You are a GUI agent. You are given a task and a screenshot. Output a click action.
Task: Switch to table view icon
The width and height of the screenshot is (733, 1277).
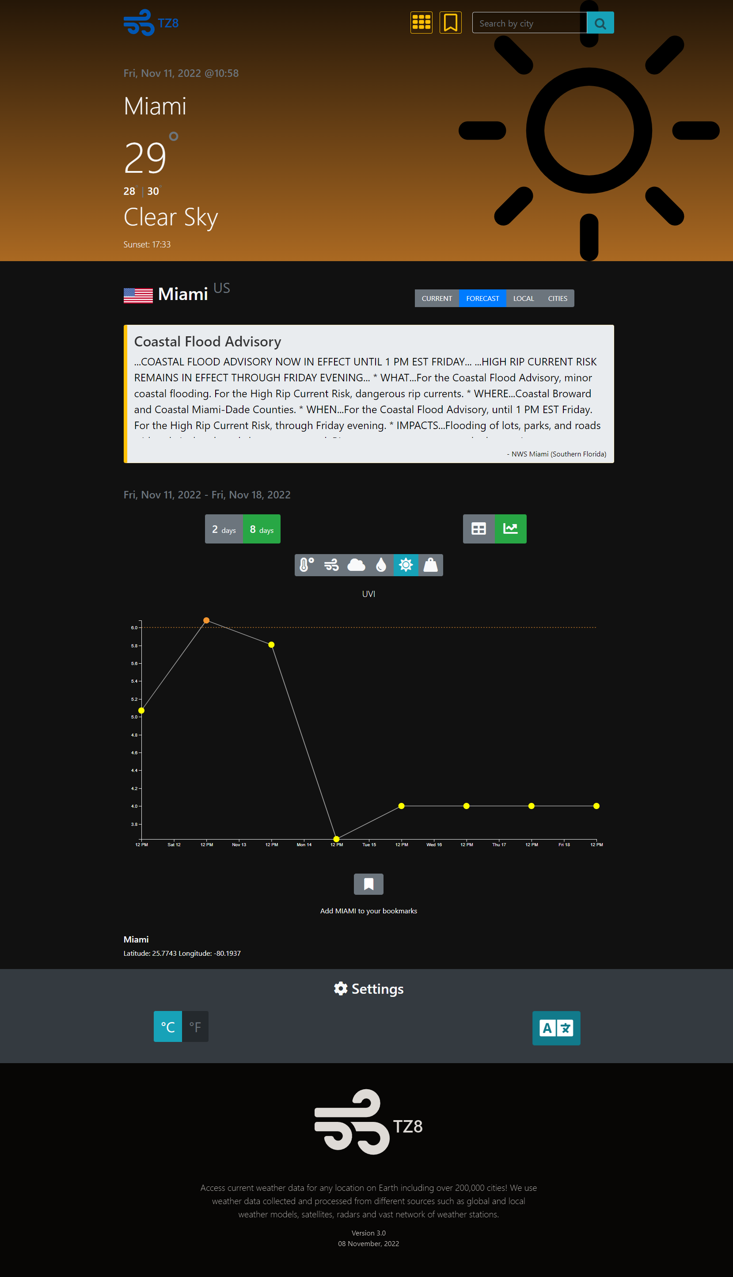click(479, 528)
